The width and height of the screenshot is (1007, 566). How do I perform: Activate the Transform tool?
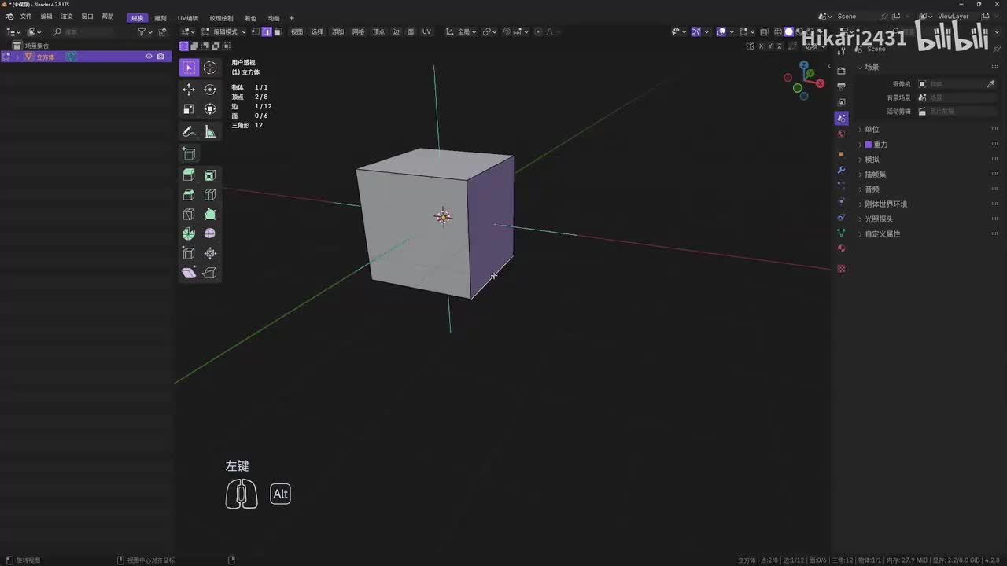pos(210,109)
